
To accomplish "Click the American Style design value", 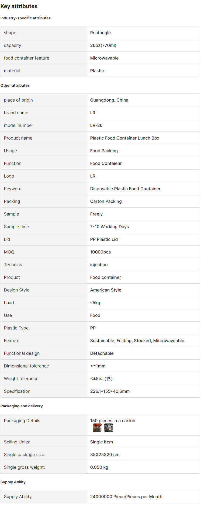I will [x=106, y=290].
